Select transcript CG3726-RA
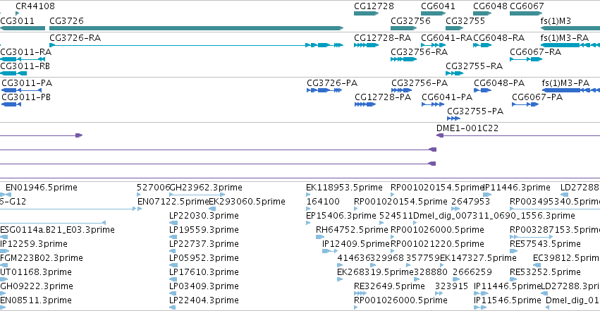 (75, 38)
